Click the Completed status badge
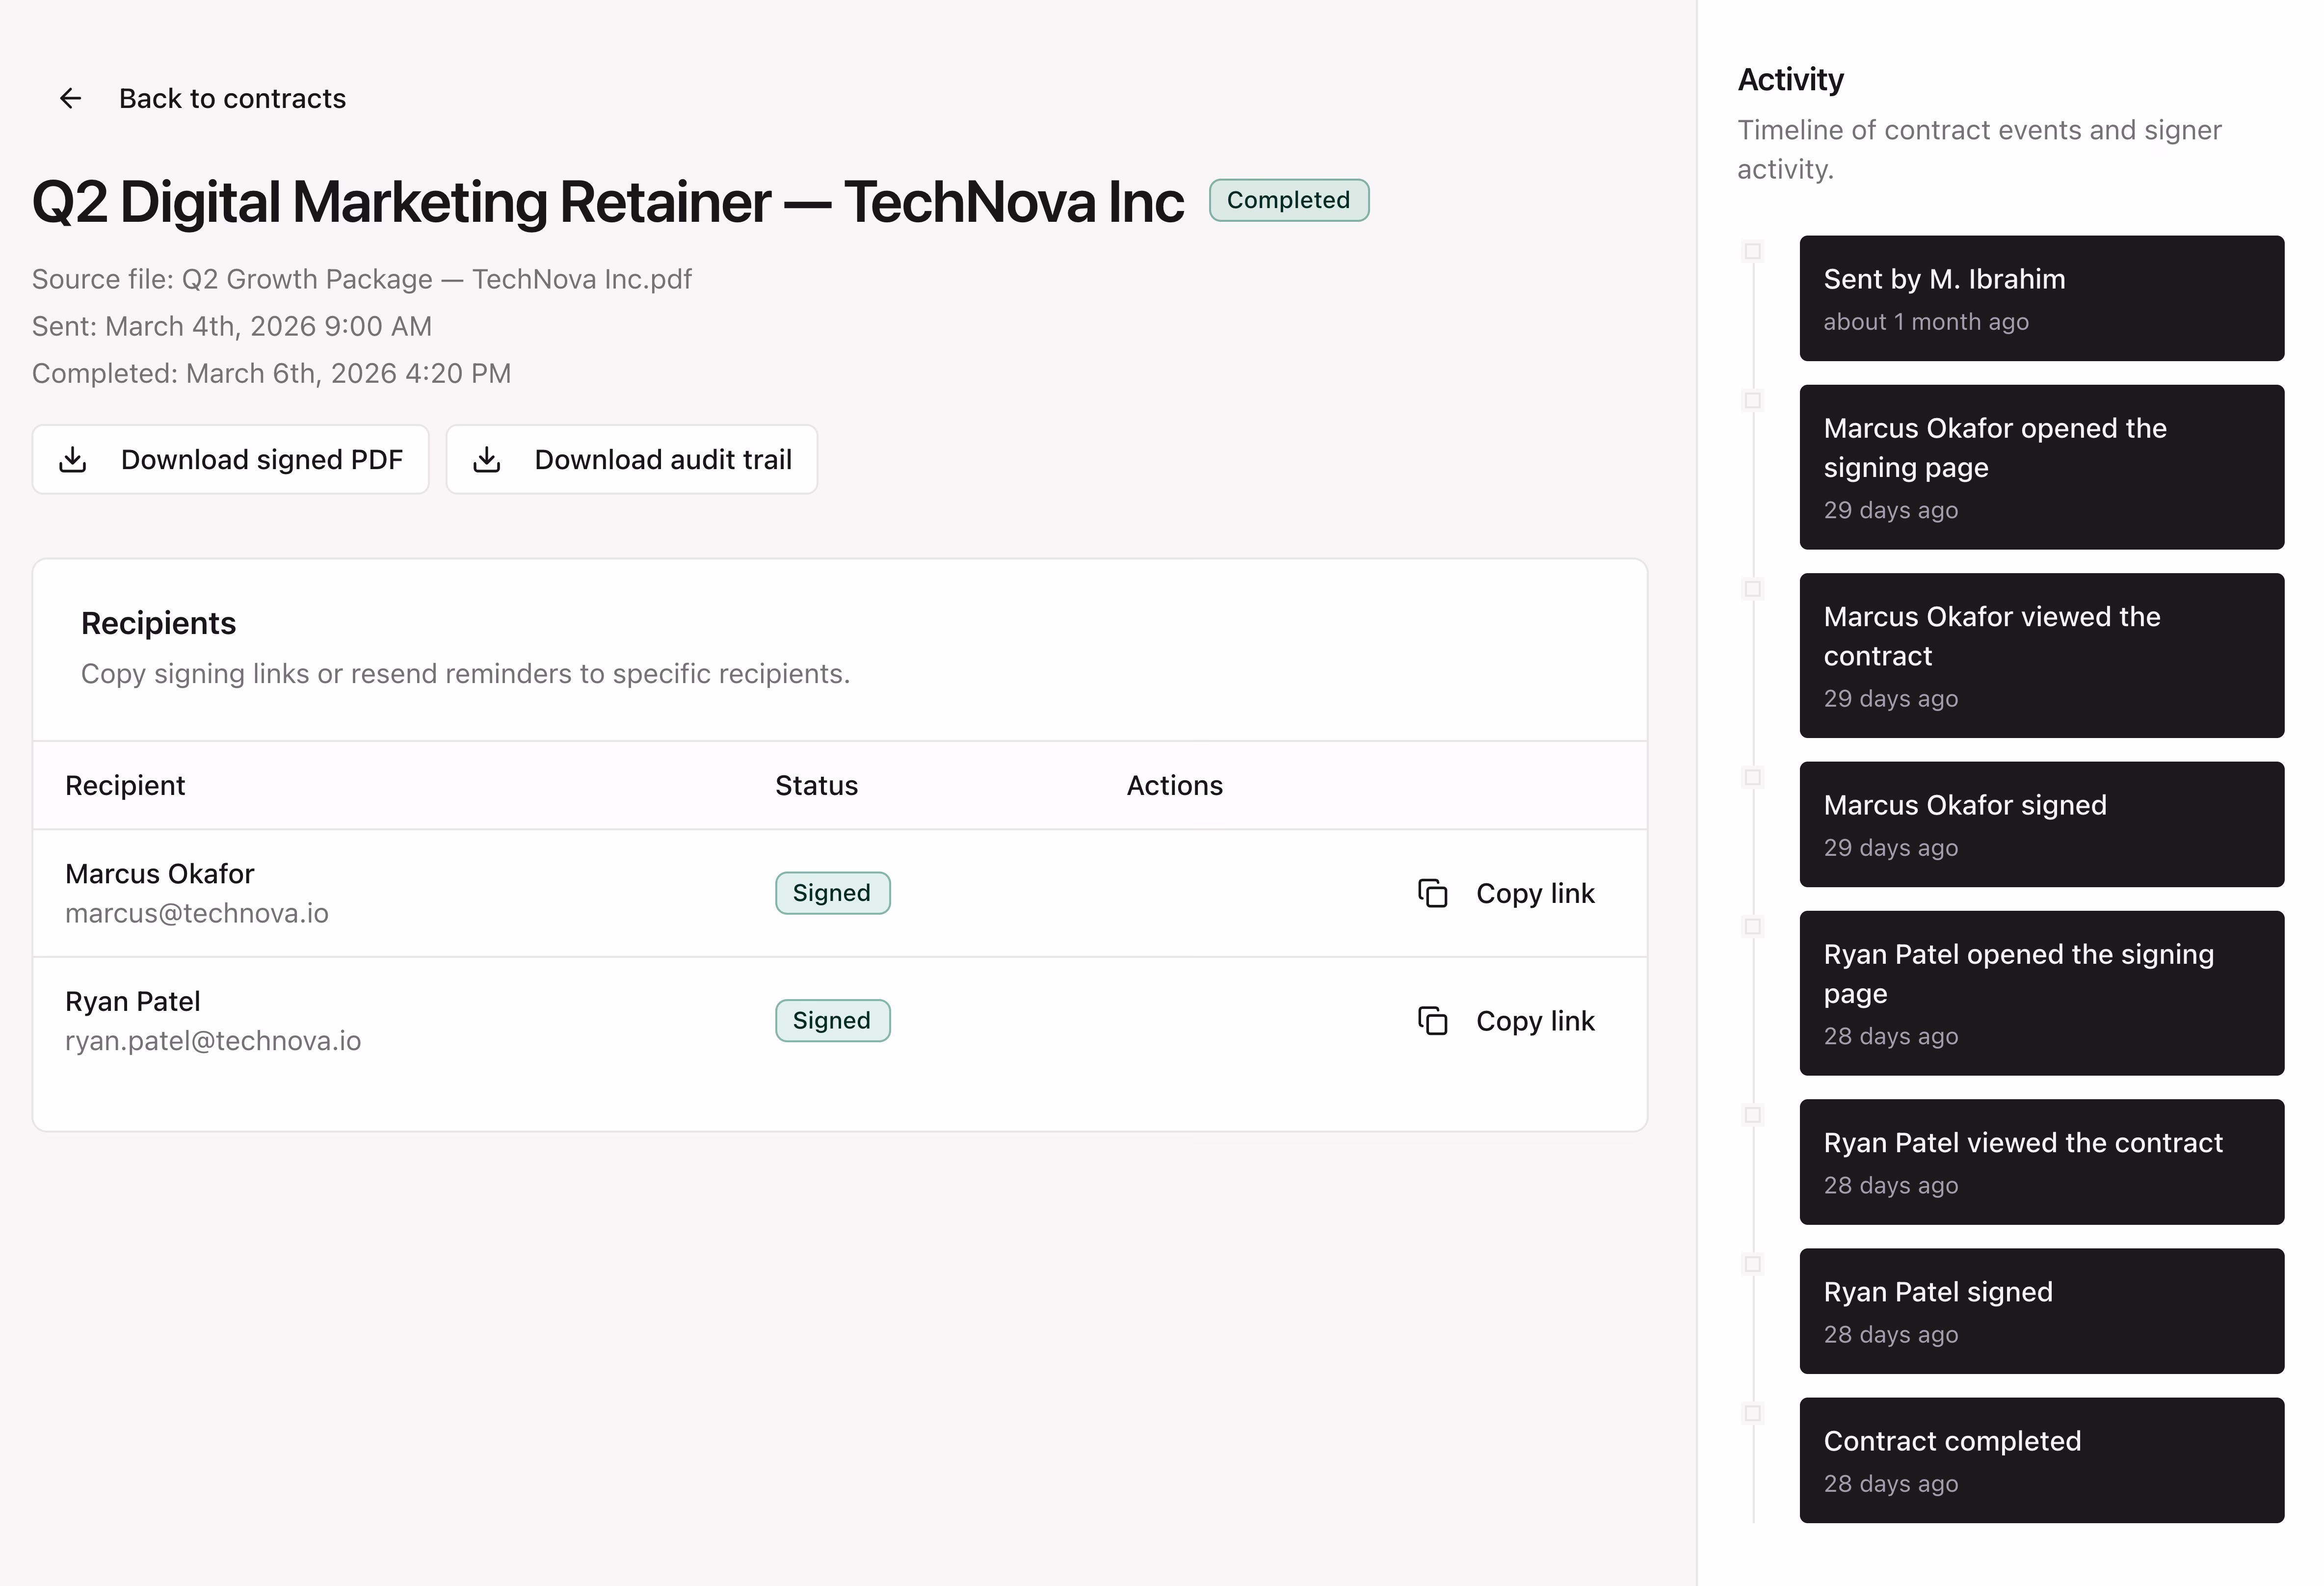The width and height of the screenshot is (2324, 1586). (1288, 200)
